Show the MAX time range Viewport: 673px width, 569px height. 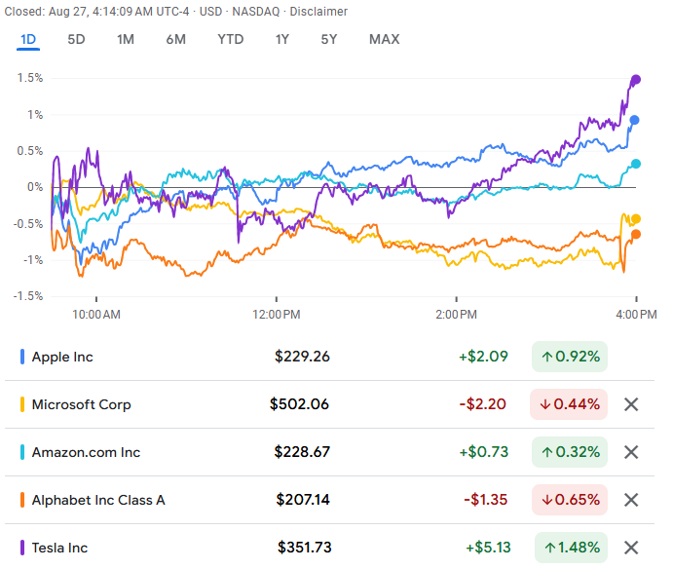[384, 40]
